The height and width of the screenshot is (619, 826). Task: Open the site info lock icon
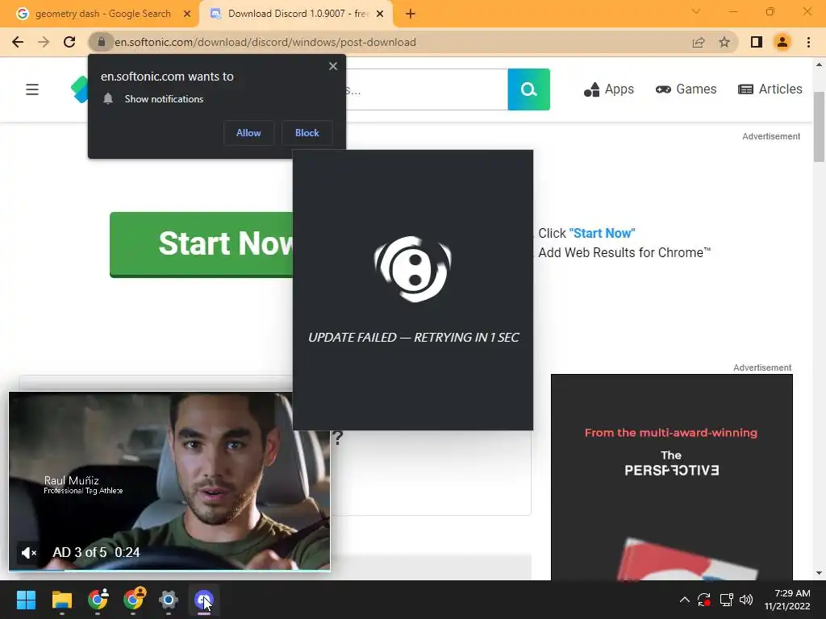pos(101,42)
